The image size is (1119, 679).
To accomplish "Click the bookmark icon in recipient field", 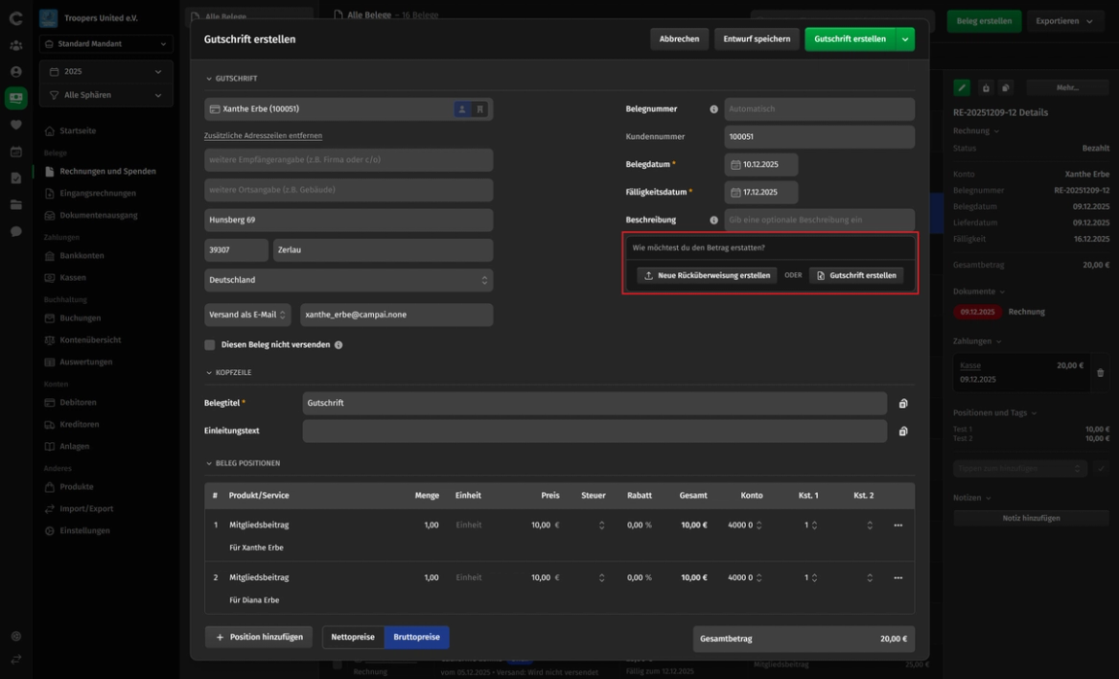I will [x=480, y=110].
